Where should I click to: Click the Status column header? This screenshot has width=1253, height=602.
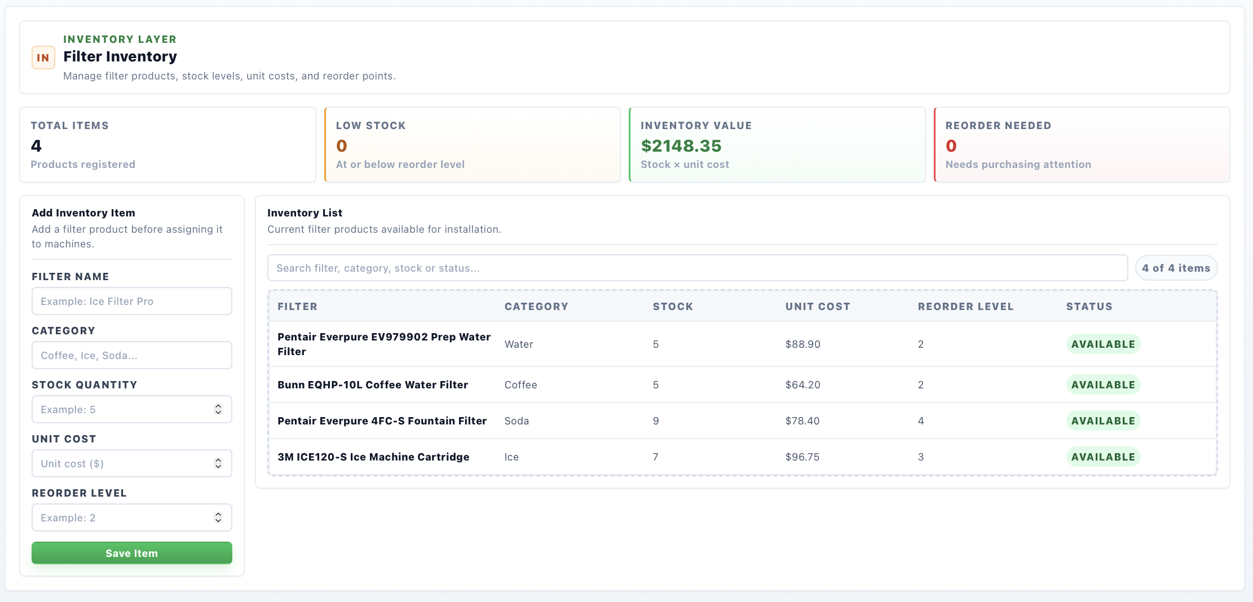click(1089, 307)
